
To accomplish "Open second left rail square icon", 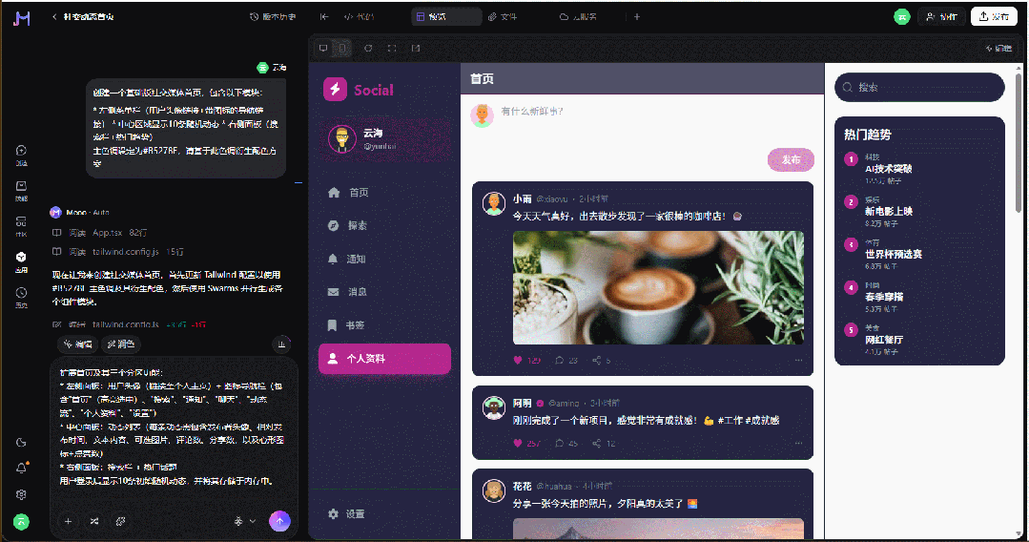I will click(21, 191).
